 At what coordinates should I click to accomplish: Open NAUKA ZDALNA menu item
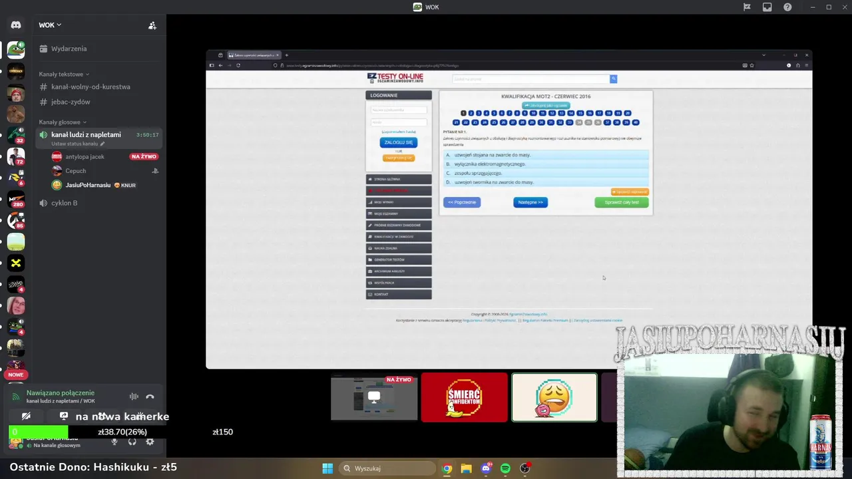399,248
